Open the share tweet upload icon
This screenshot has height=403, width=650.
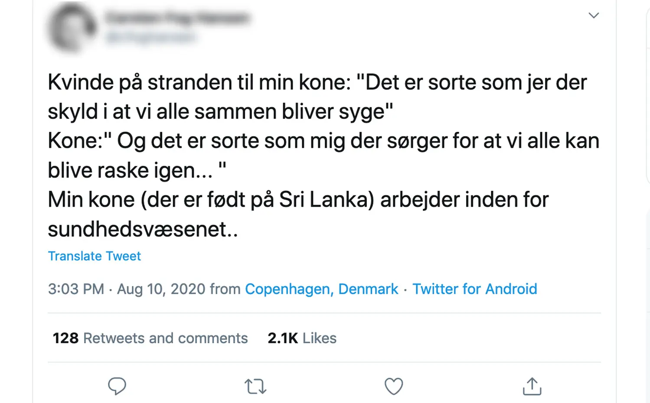532,386
